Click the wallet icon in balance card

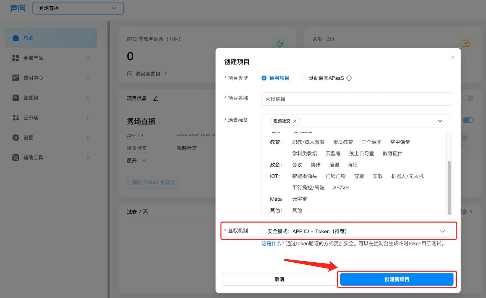coord(465,43)
